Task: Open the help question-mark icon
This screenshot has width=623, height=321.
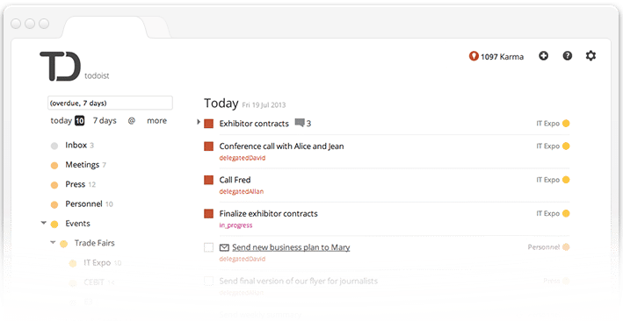Action: pyautogui.click(x=568, y=56)
